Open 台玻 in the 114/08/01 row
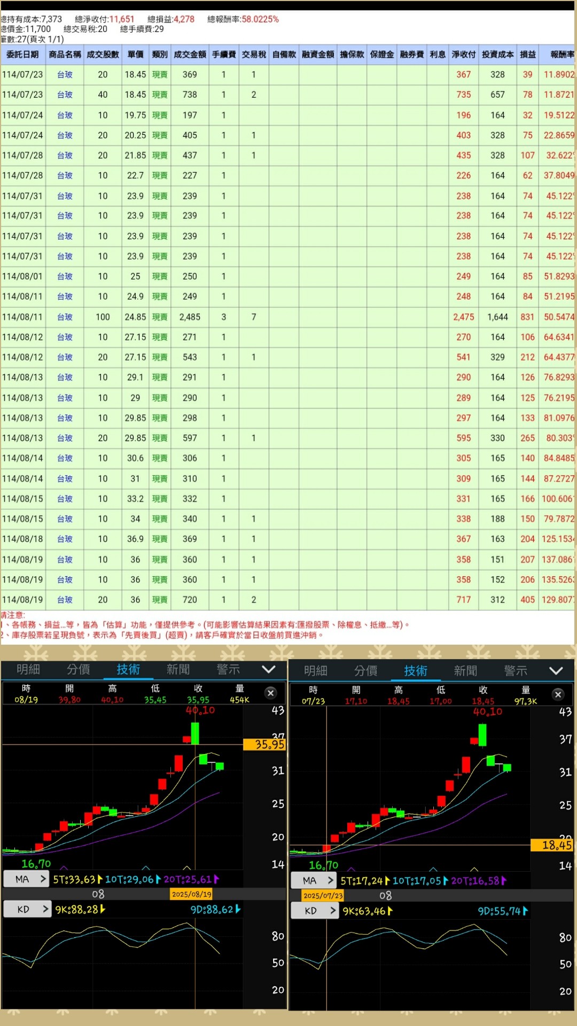The height and width of the screenshot is (1026, 577). click(x=65, y=277)
